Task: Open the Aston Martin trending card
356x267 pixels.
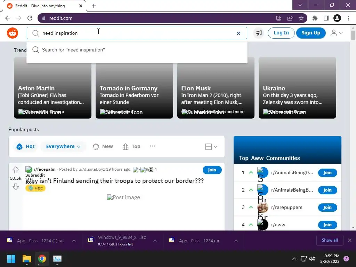Action: click(x=53, y=88)
